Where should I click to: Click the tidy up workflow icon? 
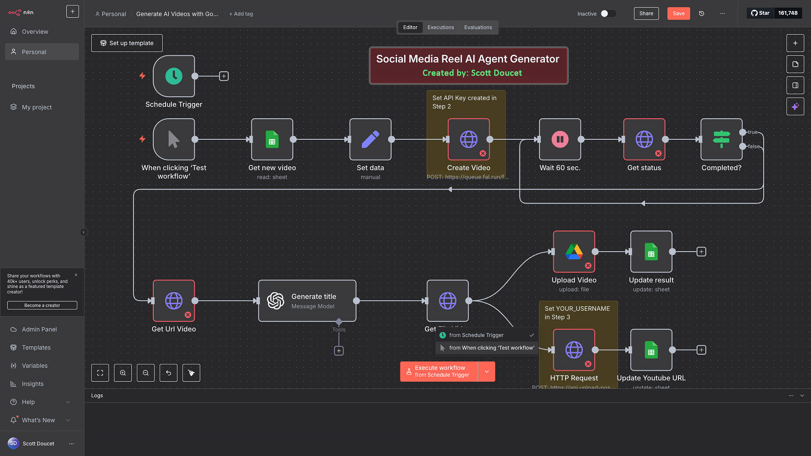pyautogui.click(x=191, y=373)
